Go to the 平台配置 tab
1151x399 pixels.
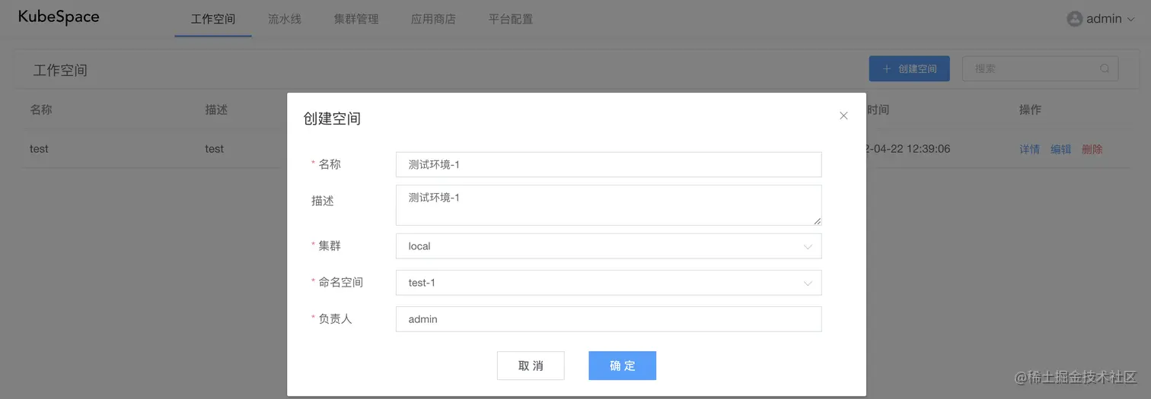[511, 19]
